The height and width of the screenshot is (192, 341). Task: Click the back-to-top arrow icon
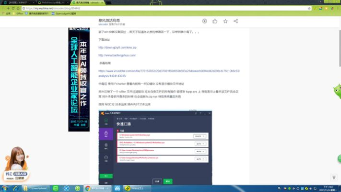[x=334, y=178]
